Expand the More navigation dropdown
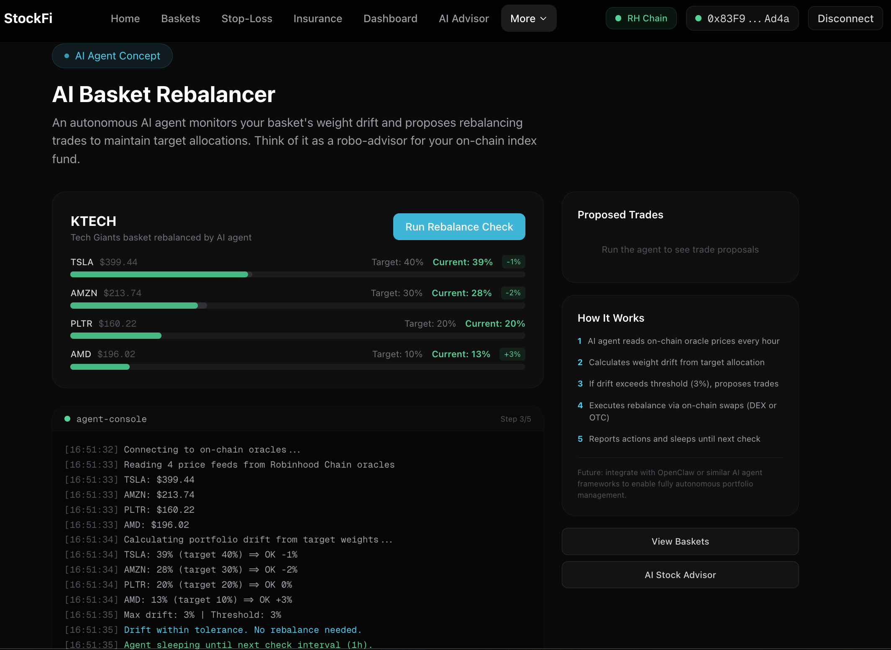Screen dimensions: 891x650 pyautogui.click(x=528, y=18)
